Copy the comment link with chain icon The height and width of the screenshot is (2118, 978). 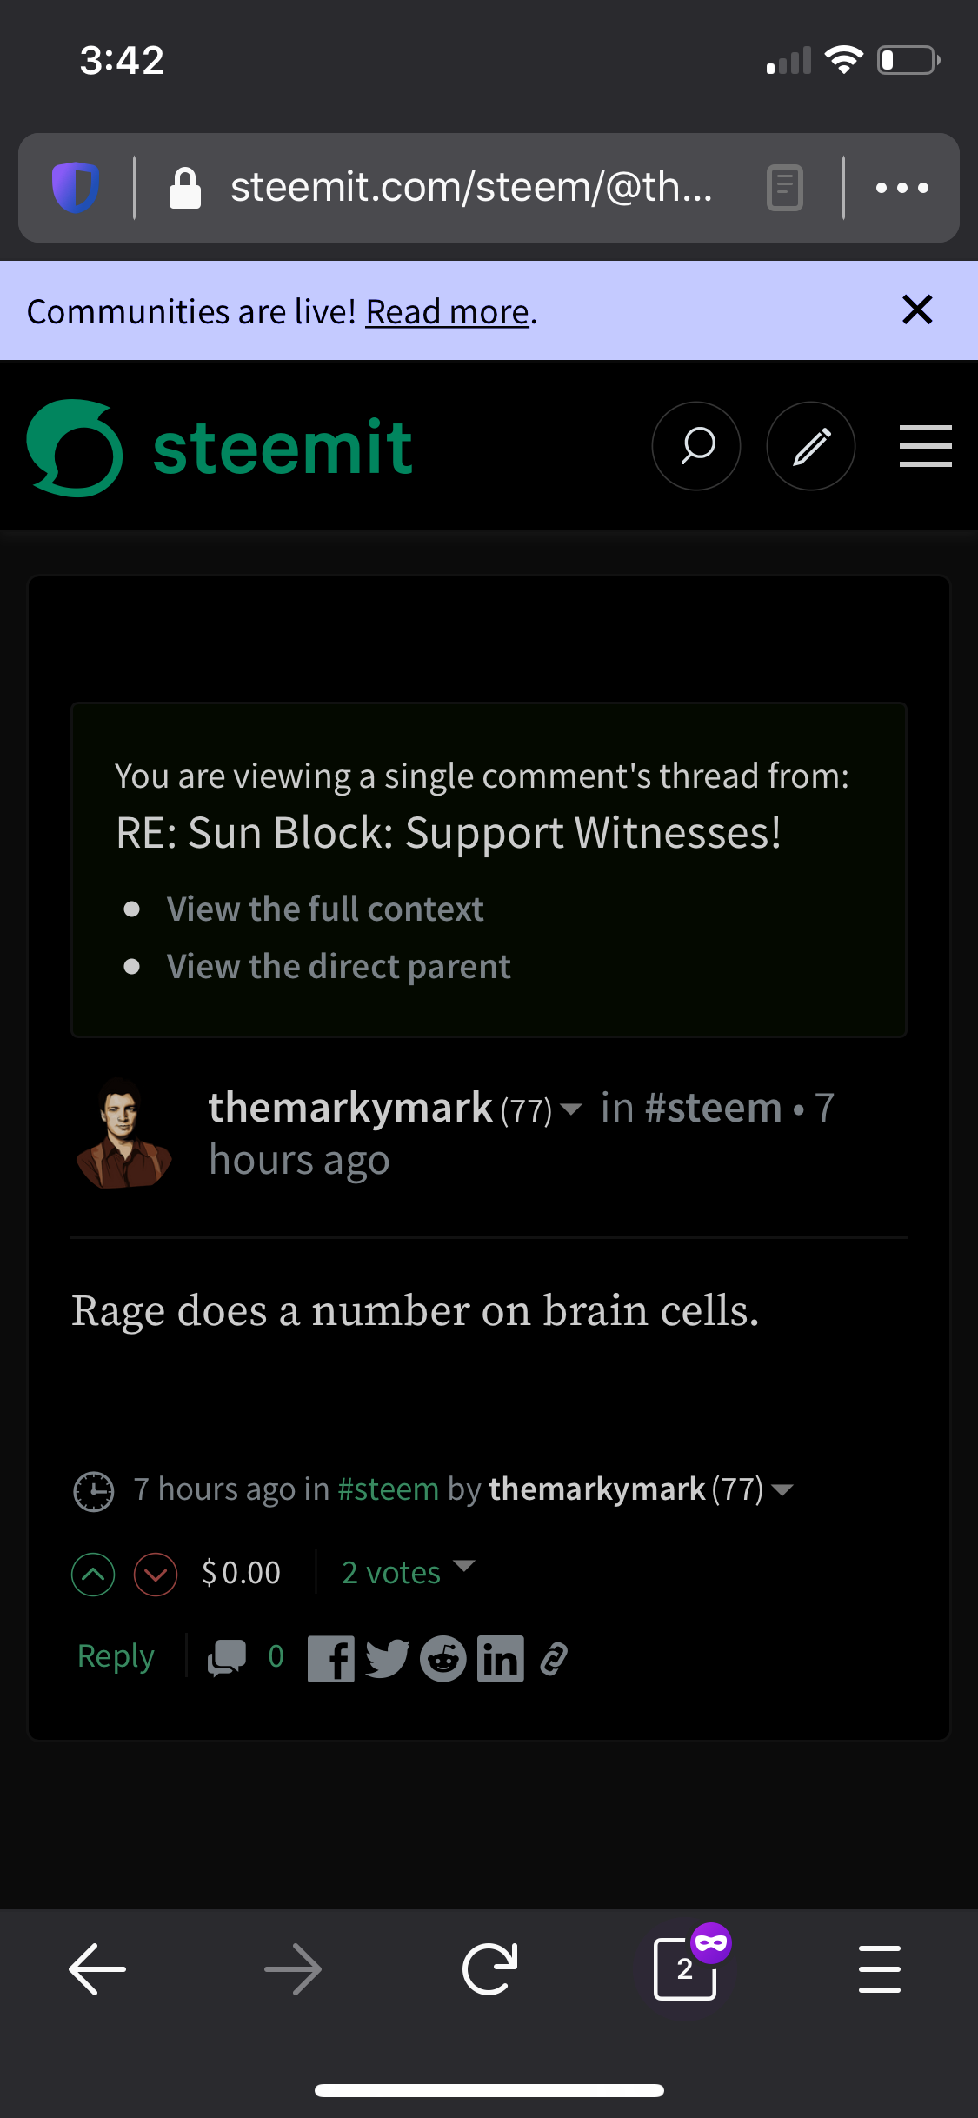(554, 1659)
